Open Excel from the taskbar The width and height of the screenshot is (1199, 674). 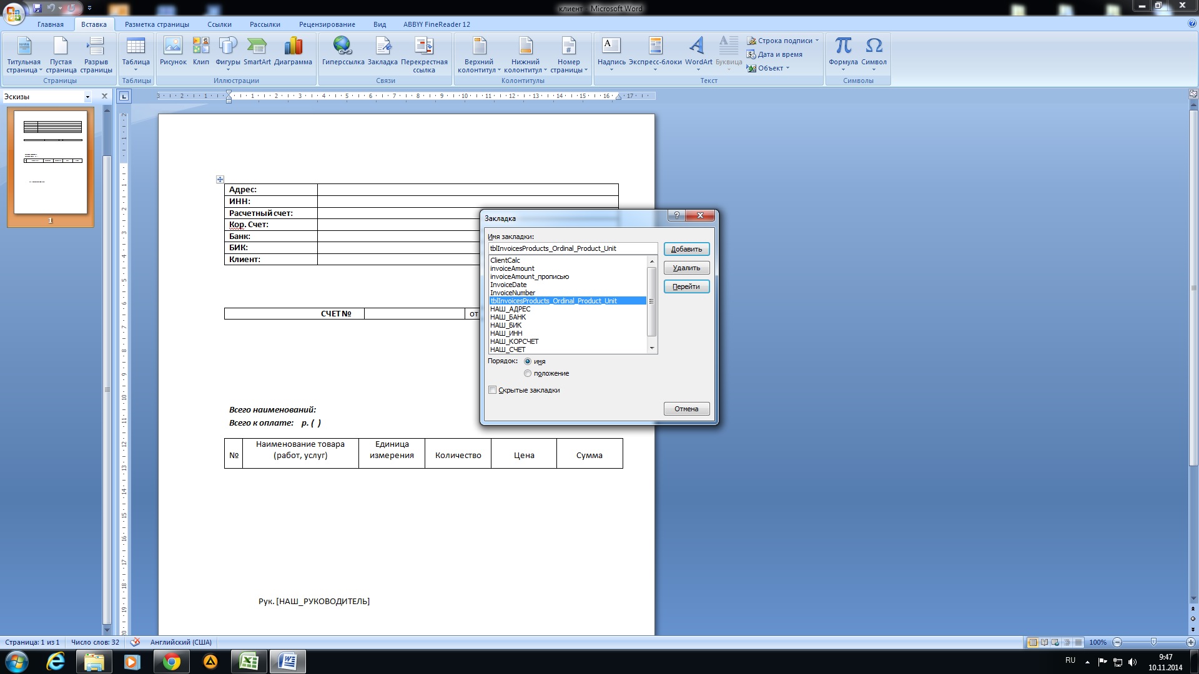(249, 662)
